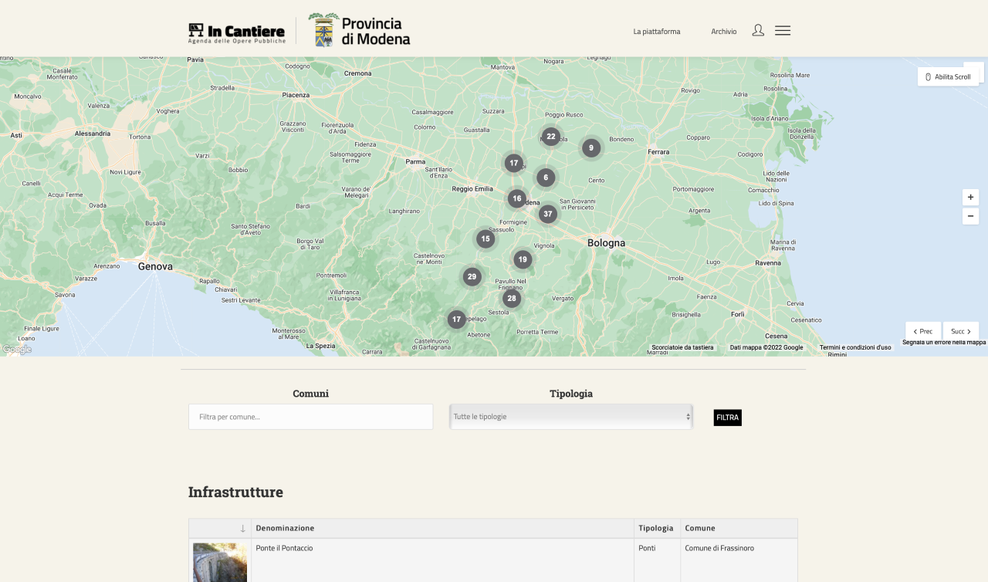The height and width of the screenshot is (582, 988).
Task: Click the FILTRA button
Action: (727, 418)
